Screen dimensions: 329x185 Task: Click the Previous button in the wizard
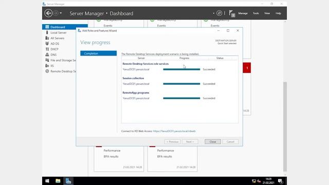tap(173, 142)
